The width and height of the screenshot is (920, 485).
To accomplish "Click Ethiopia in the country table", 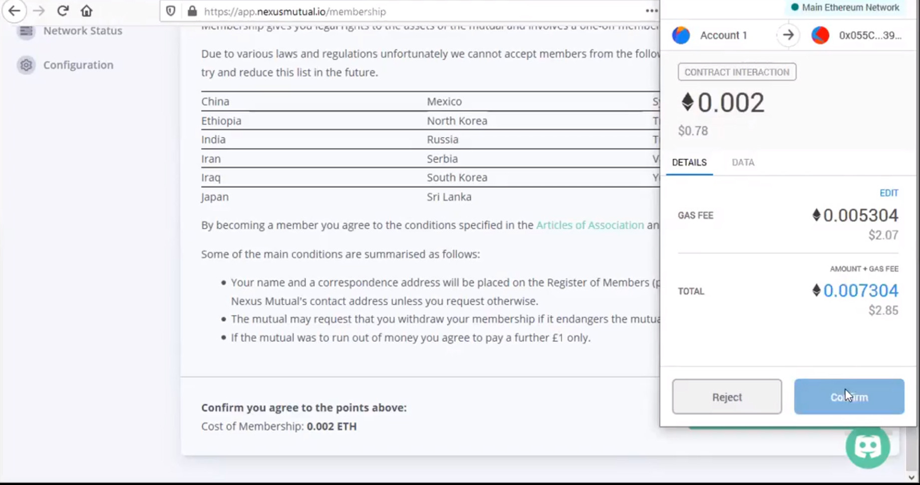I will point(221,121).
